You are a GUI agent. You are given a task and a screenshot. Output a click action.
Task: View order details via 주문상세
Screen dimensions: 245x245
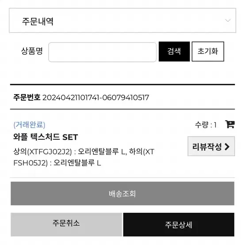(x=179, y=224)
